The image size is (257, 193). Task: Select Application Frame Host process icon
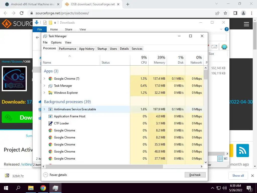(50, 116)
